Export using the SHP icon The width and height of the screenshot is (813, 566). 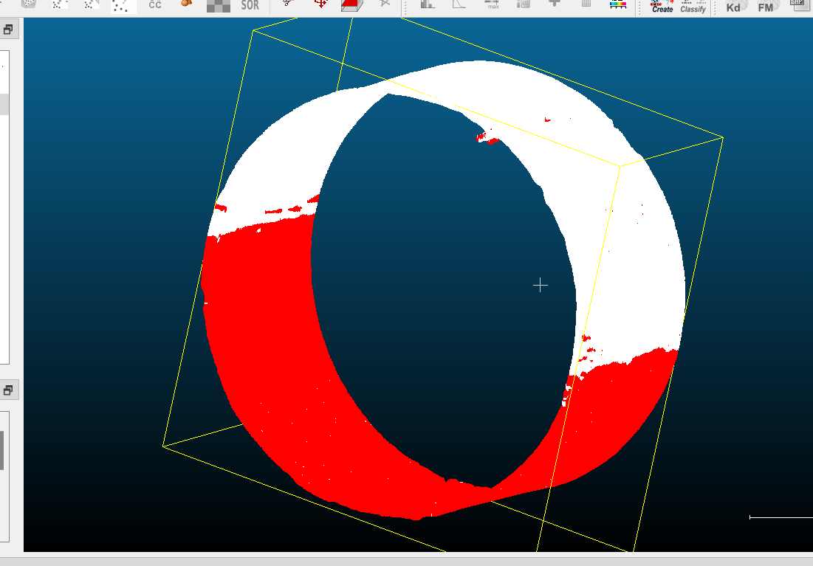click(798, 4)
